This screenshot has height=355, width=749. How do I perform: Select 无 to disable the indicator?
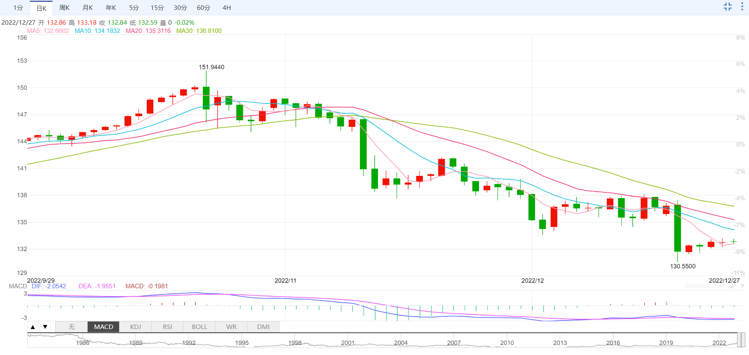click(x=71, y=327)
